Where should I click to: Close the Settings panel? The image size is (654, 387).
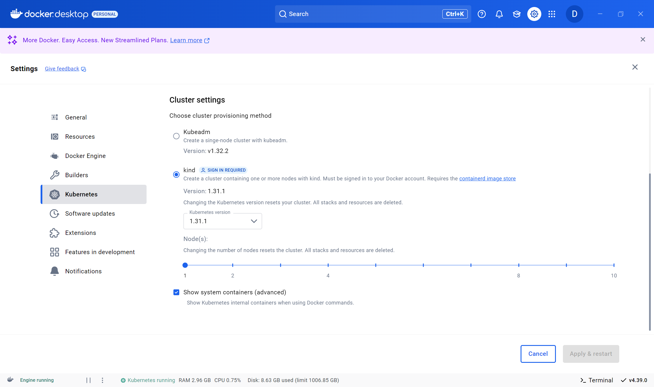click(x=635, y=67)
